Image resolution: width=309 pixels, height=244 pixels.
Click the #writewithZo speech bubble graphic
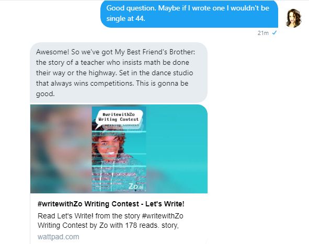click(x=119, y=118)
